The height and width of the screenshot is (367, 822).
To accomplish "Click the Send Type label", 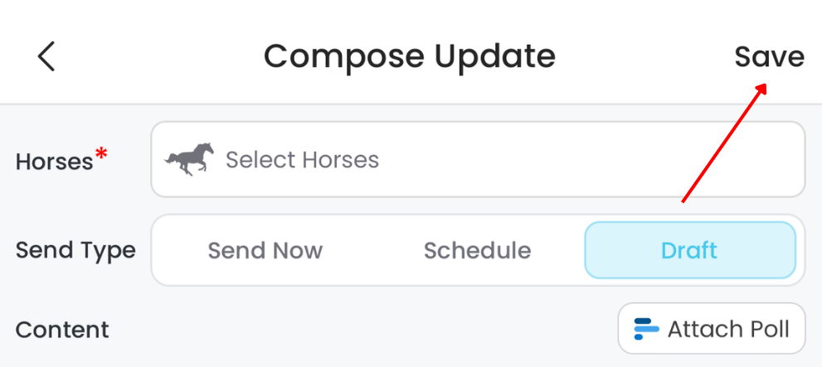I will (x=75, y=250).
